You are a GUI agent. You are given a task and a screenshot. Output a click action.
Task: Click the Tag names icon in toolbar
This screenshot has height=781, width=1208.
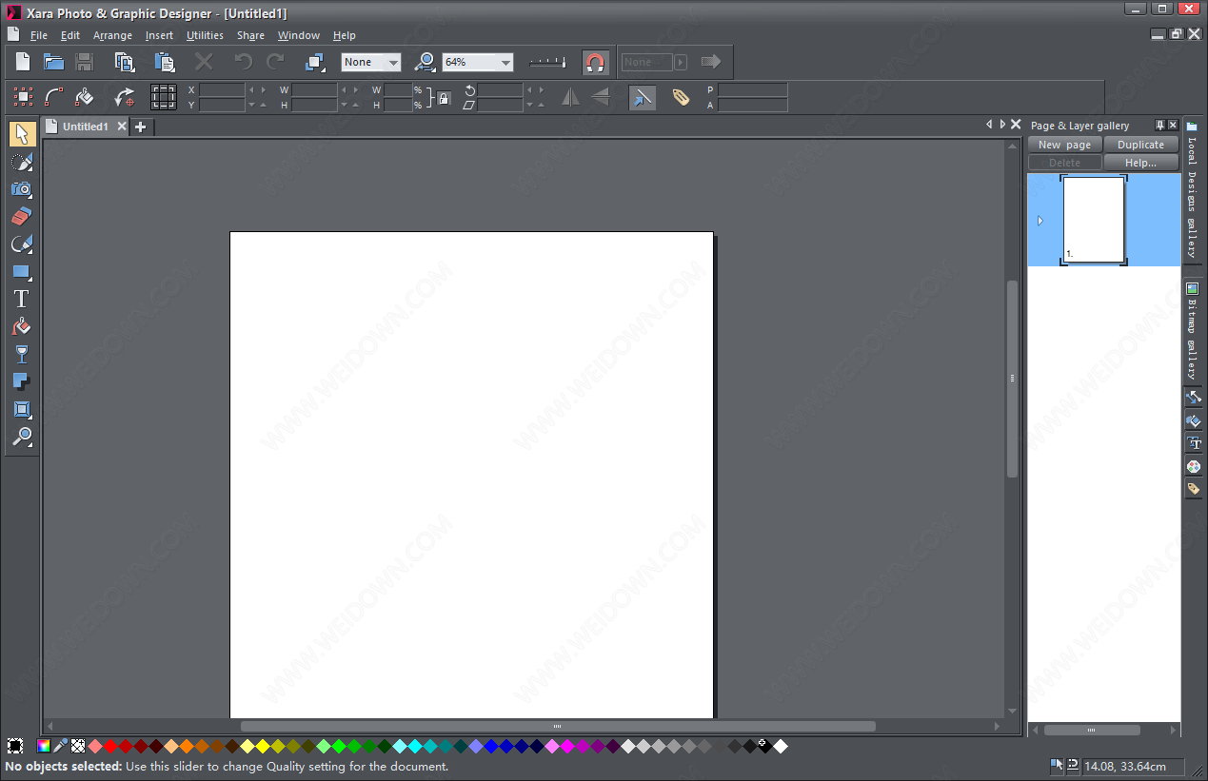681,97
